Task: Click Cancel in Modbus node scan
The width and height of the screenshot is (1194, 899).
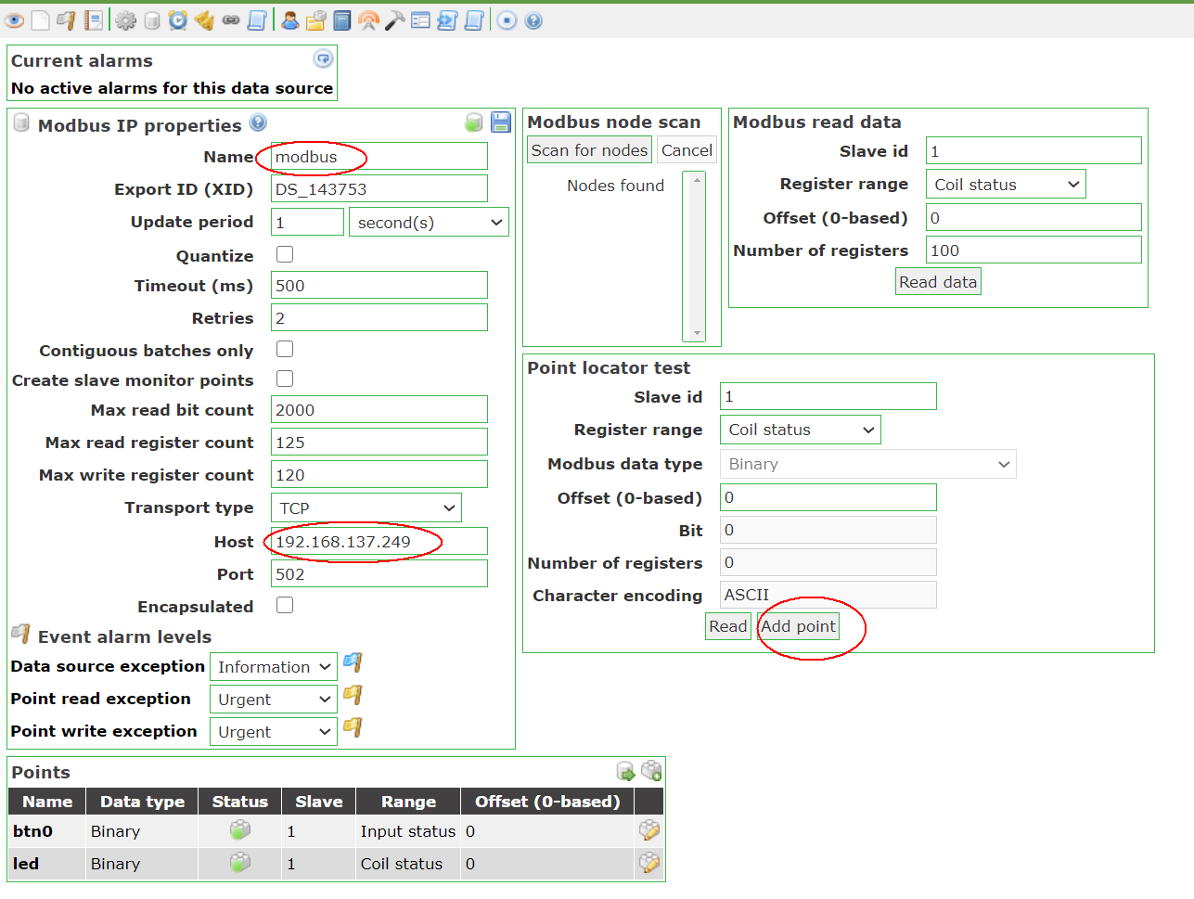Action: click(687, 150)
